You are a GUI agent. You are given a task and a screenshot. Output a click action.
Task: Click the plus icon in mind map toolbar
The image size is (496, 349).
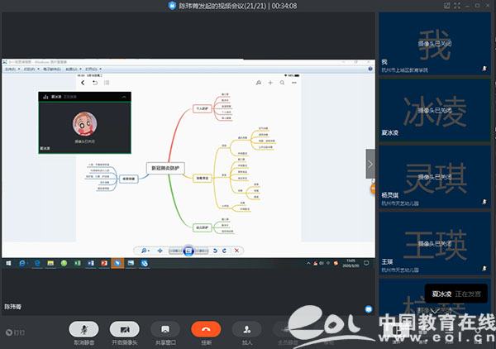[x=269, y=83]
